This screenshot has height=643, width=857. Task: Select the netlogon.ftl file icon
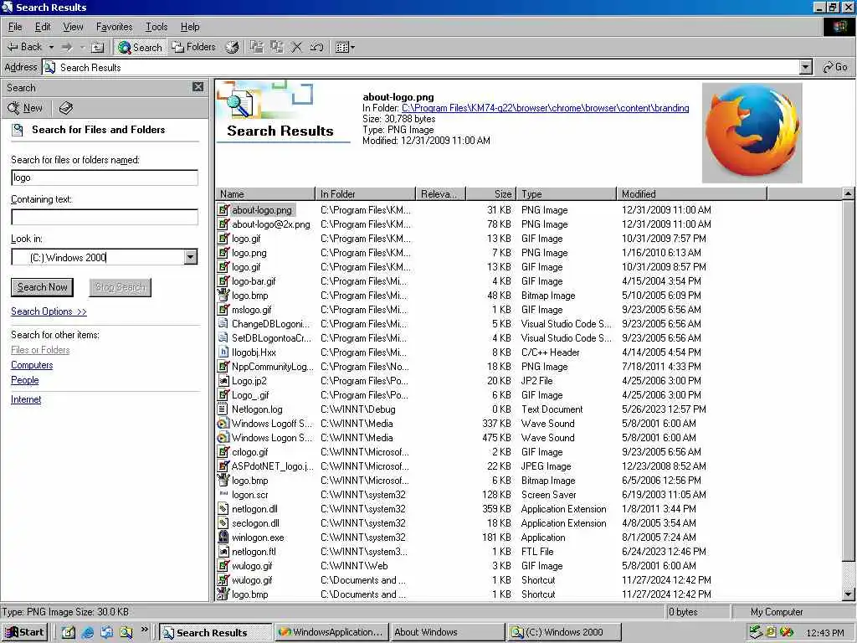pyautogui.click(x=223, y=551)
